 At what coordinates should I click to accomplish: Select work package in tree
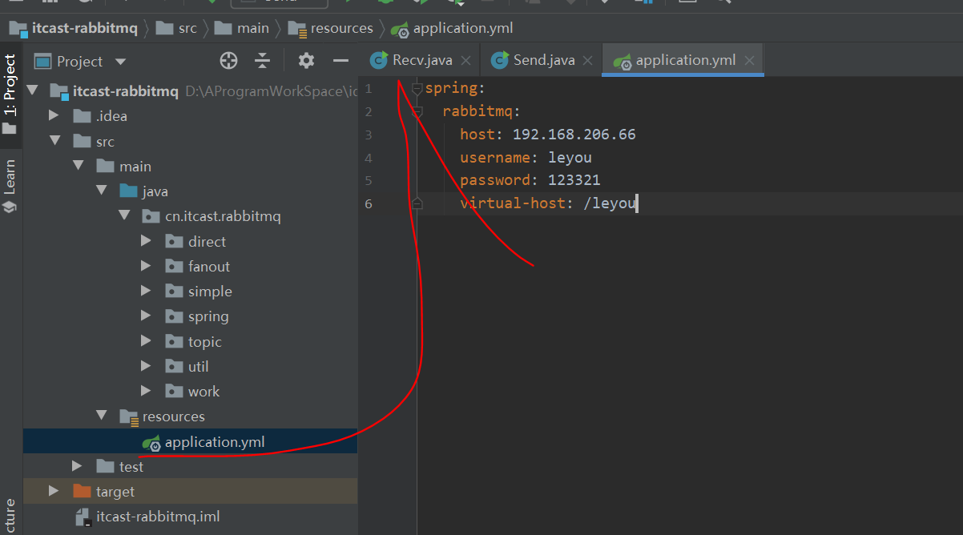pyautogui.click(x=203, y=392)
